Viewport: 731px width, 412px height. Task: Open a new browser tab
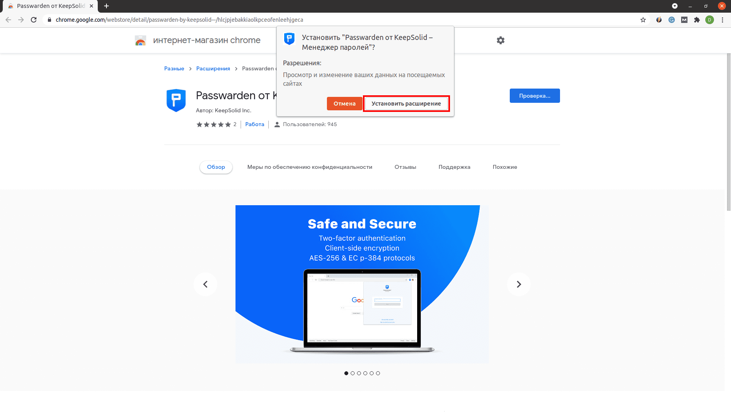(x=106, y=6)
